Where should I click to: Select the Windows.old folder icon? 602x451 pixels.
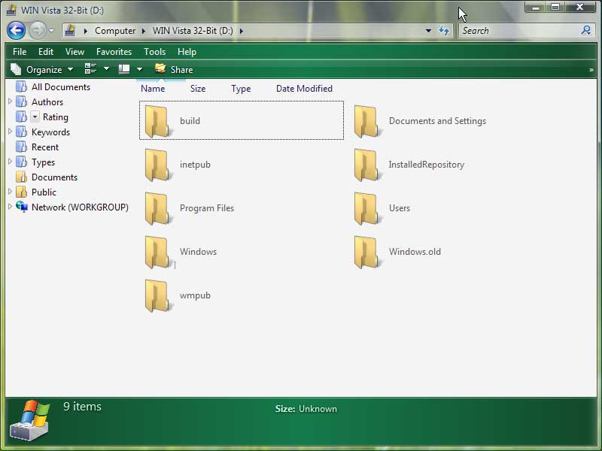click(366, 252)
